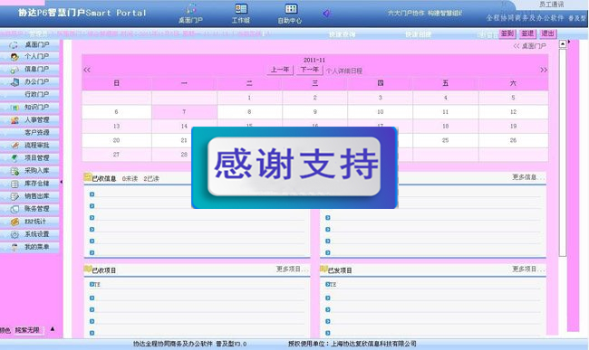Open 系统设置 gear item in sidebar

tap(30, 234)
